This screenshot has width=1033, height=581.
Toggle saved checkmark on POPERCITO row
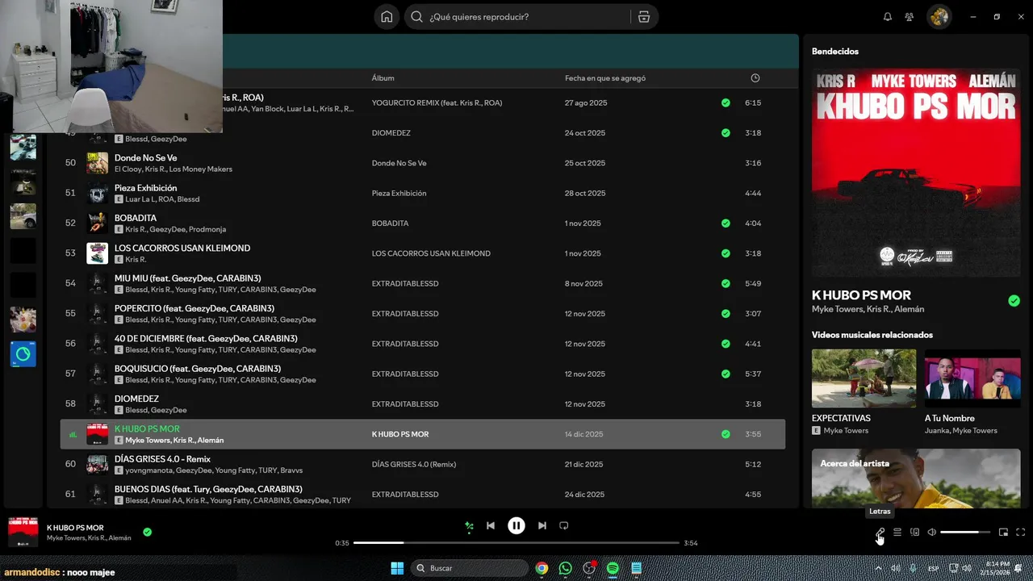[726, 314]
